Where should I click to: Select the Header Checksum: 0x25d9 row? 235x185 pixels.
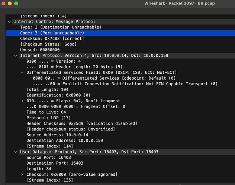pyautogui.click(x=82, y=123)
